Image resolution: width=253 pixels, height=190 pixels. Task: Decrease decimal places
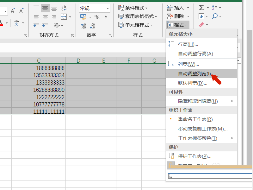[92, 26]
